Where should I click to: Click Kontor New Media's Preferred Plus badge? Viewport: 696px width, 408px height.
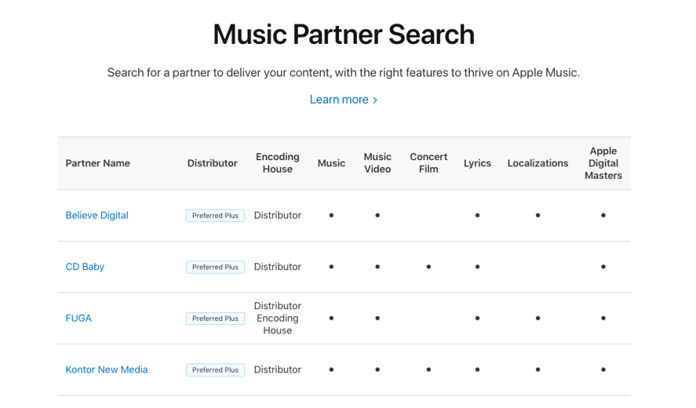(215, 370)
